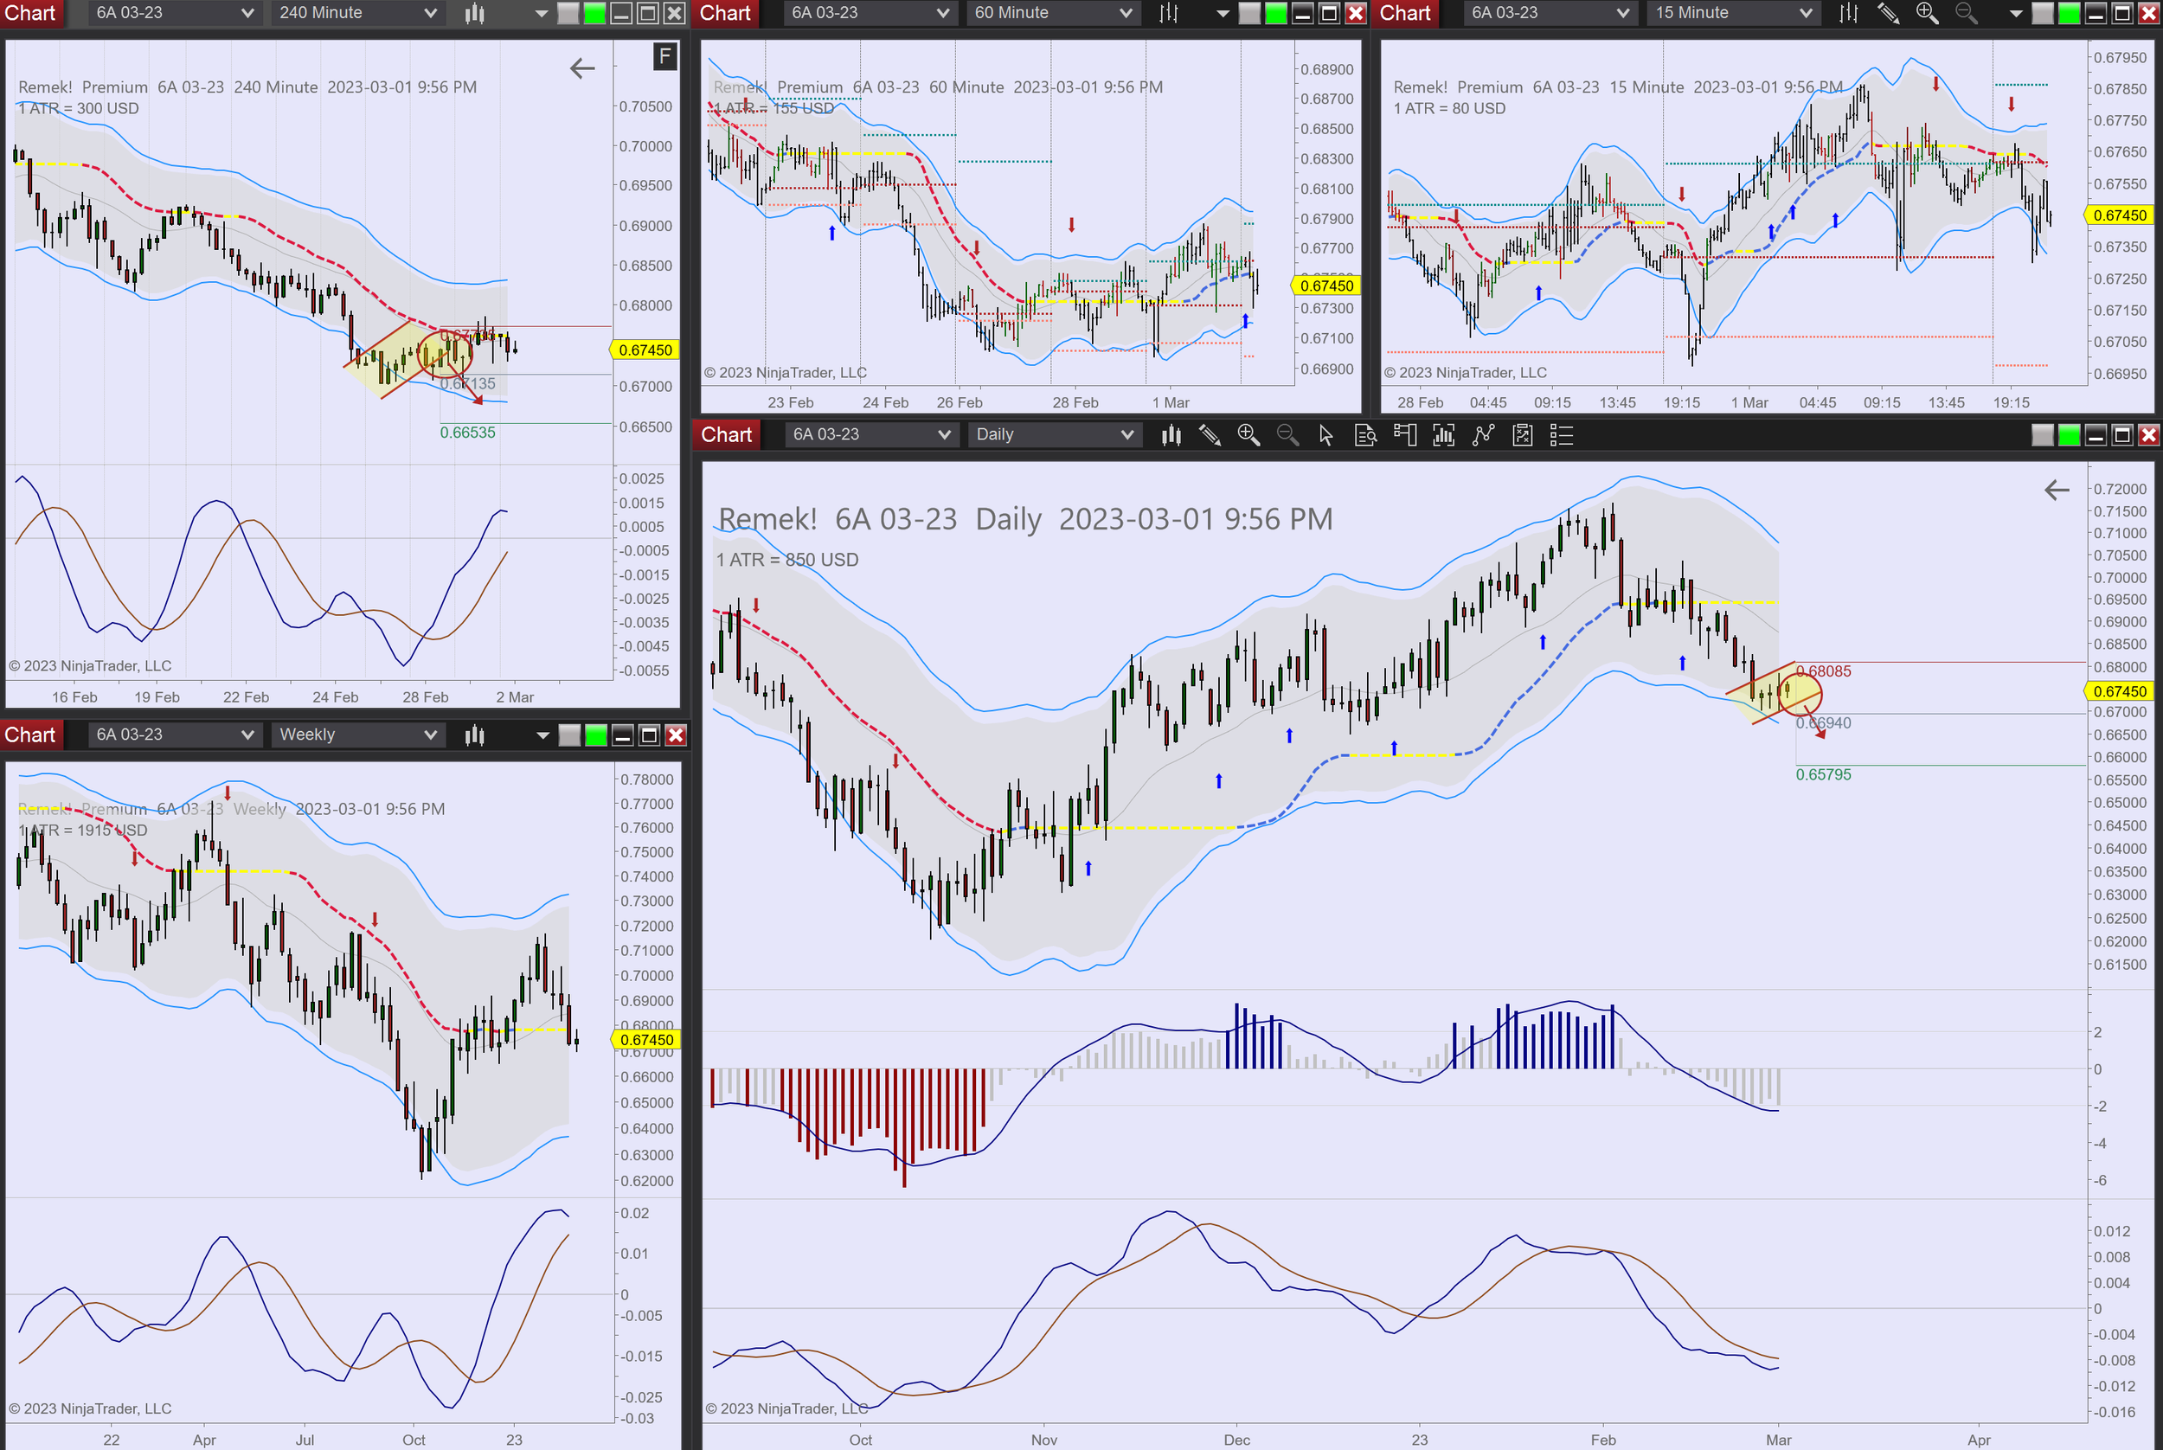
Task: Click yellow 0.67450 price marker on Daily axis
Action: pos(2119,690)
